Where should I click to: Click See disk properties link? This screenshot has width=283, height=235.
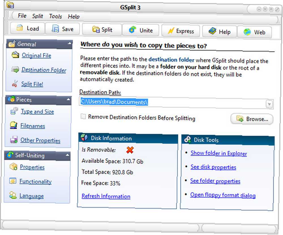click(213, 167)
